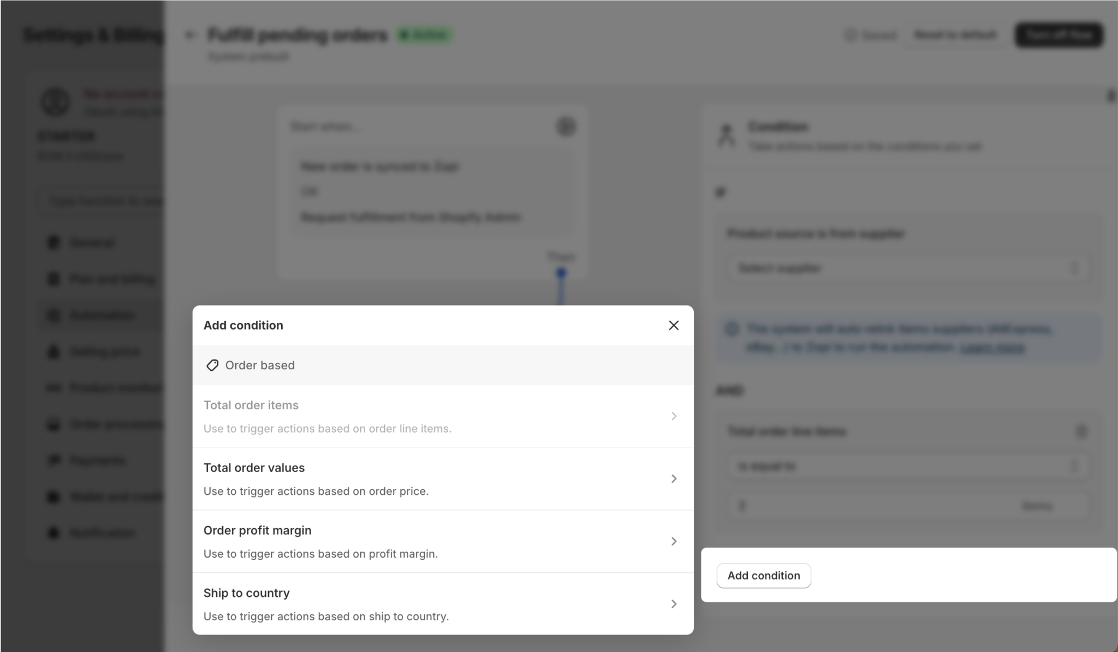Click the Add condition button
The width and height of the screenshot is (1118, 652).
pos(764,575)
